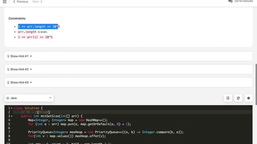
Task: Click the help icon in language selector
Action: [8, 98]
